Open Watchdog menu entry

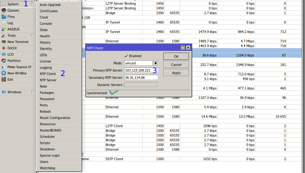click(x=59, y=168)
